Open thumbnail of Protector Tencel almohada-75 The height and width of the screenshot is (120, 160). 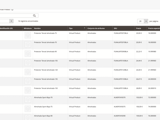point(28,35)
